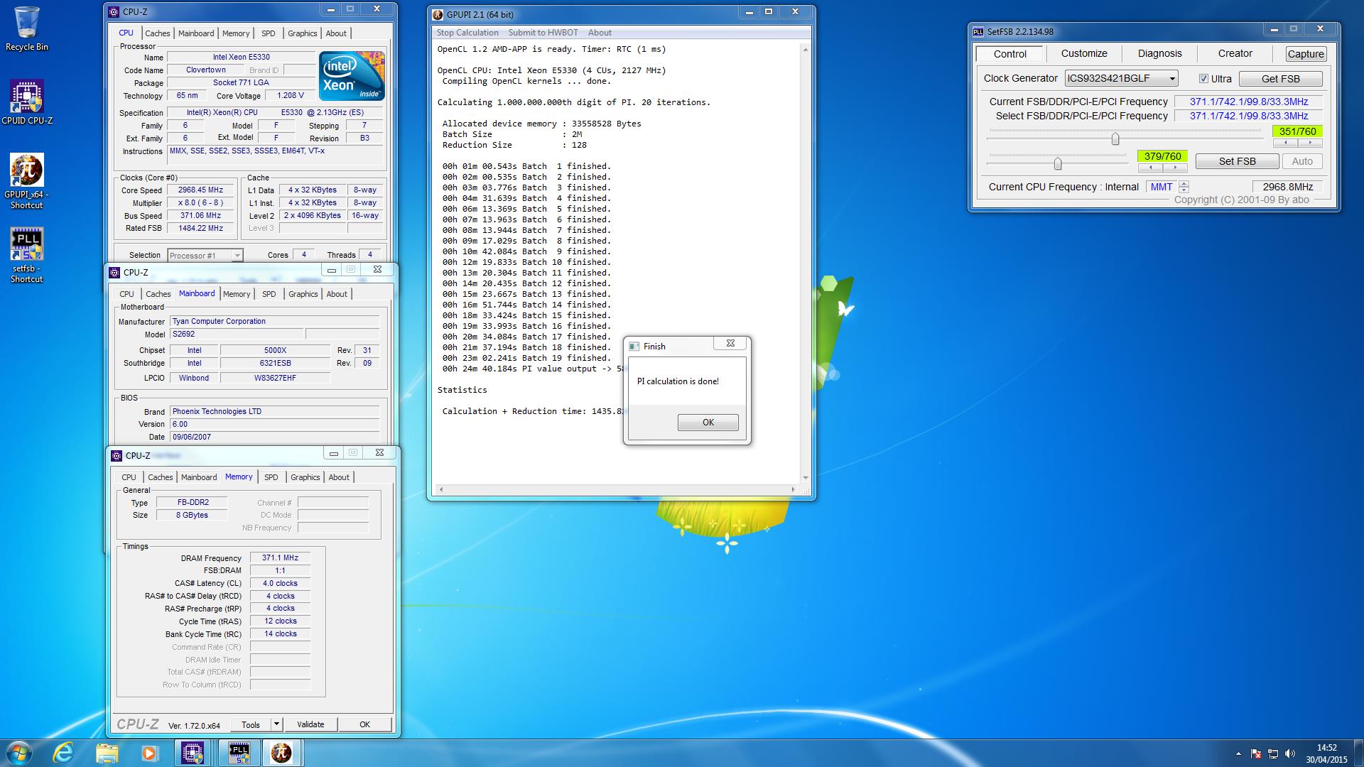Click the Current FSB frequency value field
This screenshot has height=767, width=1364.
pos(1248,102)
